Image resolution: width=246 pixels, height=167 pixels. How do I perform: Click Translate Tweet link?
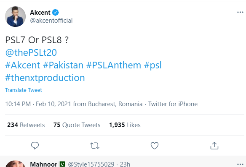24,90
